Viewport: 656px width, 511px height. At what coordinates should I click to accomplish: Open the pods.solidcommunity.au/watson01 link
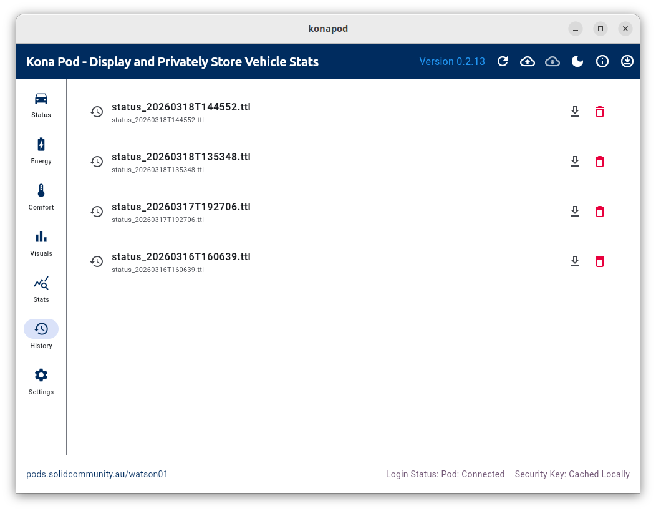click(x=97, y=474)
